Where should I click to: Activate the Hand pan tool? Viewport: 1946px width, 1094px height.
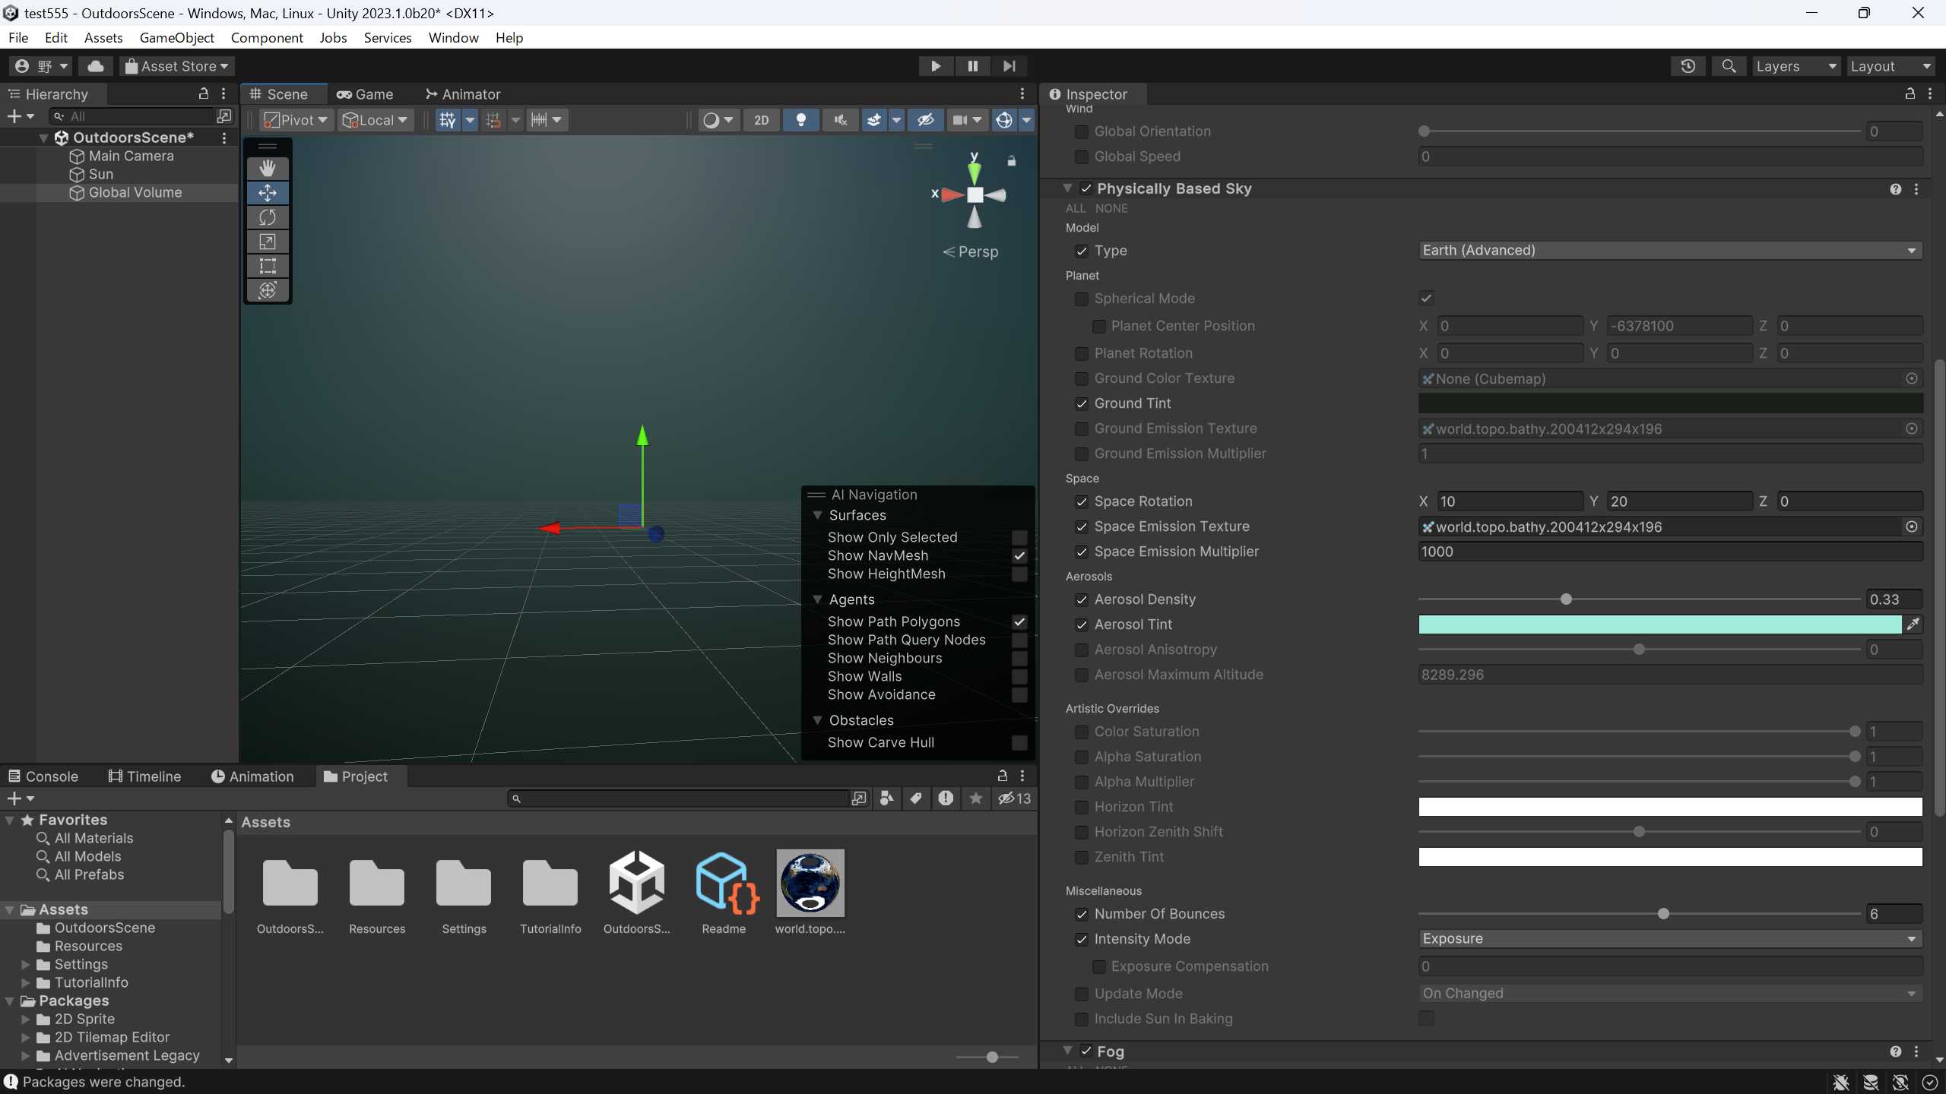pyautogui.click(x=268, y=168)
